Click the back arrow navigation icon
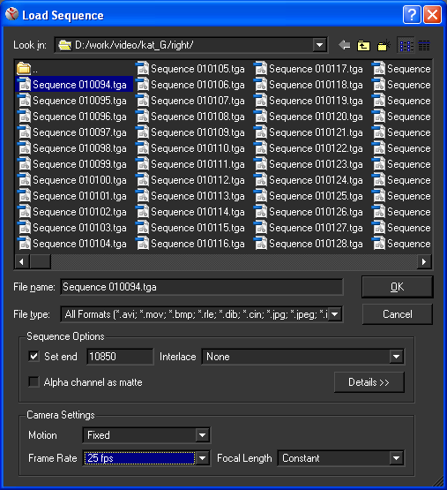 click(345, 45)
